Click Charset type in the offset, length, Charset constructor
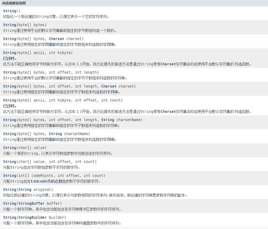This screenshot has width=268, height=229. point(109,86)
